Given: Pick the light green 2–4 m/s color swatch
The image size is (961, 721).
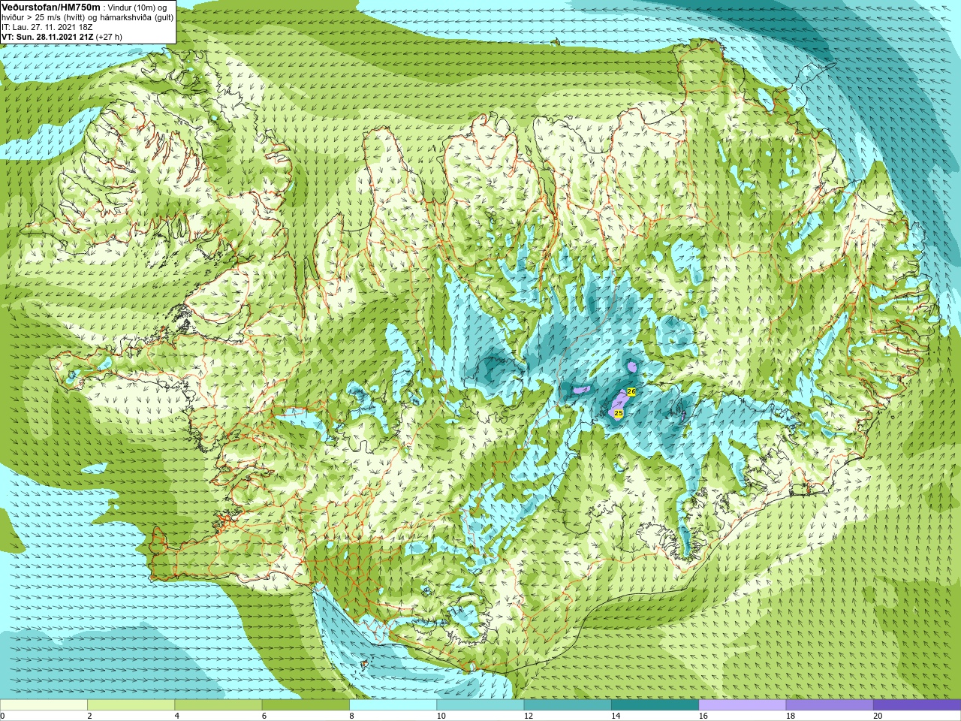Looking at the screenshot, I should pyautogui.click(x=131, y=705).
